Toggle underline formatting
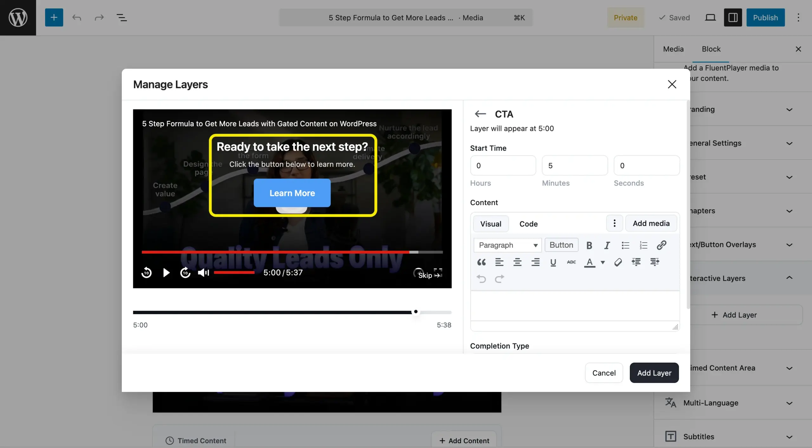The height and width of the screenshot is (448, 812). coord(553,262)
